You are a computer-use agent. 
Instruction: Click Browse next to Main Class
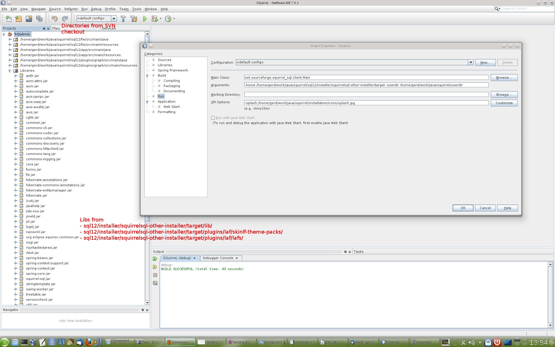coord(504,77)
